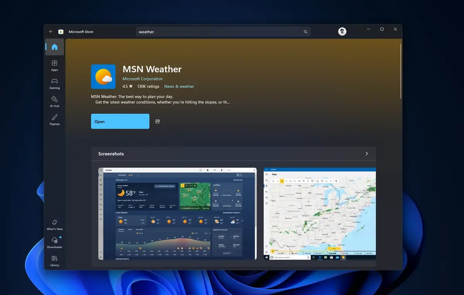This screenshot has height=295, width=464.
Task: Open the MSN Weather app
Action: pyautogui.click(x=120, y=121)
